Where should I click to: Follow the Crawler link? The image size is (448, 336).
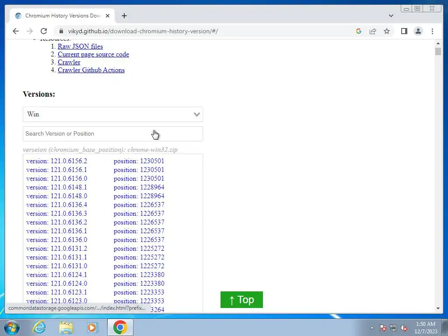tap(69, 62)
